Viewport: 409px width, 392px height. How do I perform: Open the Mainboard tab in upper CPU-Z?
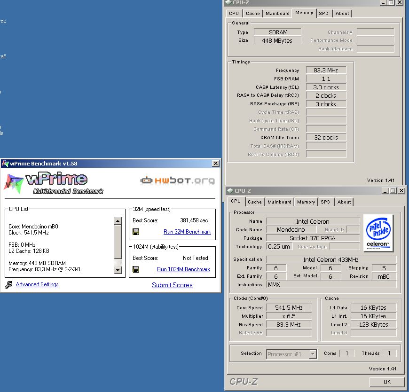pos(277,14)
